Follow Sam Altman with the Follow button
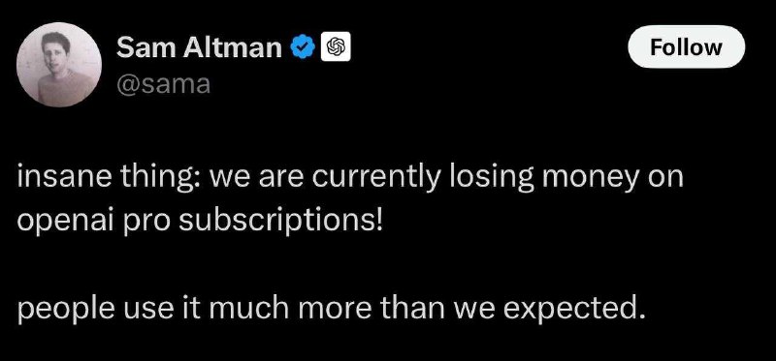Screen dimensions: 776x361 click(x=686, y=46)
